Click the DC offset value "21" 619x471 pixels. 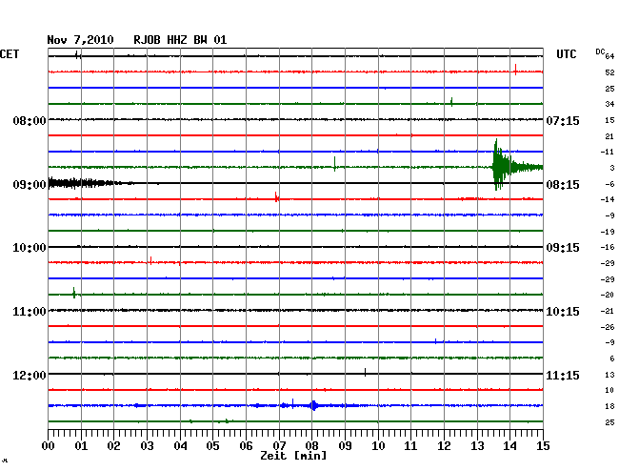click(x=609, y=136)
